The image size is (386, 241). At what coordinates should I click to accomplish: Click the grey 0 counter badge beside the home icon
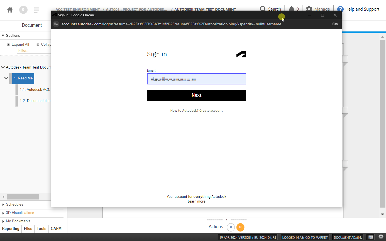click(23, 10)
